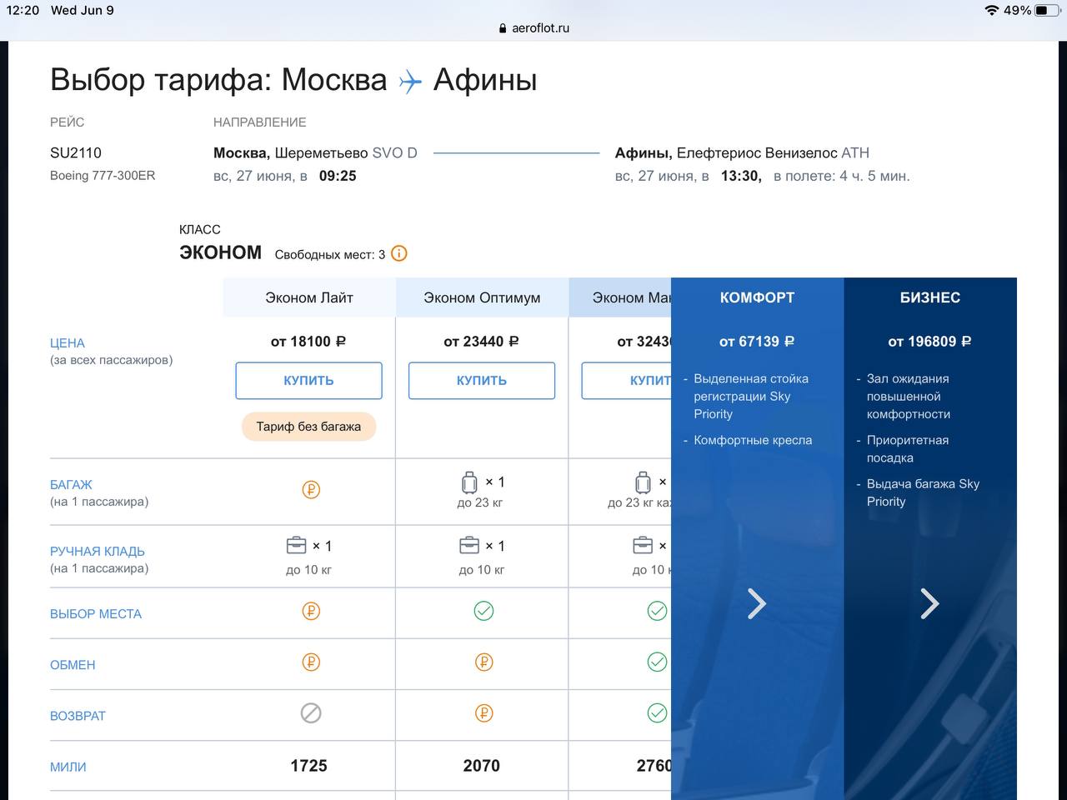Click the suitcase icon in Эконом Оптимум baggage
The height and width of the screenshot is (800, 1067).
click(470, 482)
